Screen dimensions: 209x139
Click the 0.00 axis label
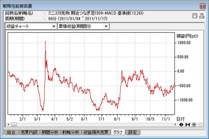click(181, 71)
